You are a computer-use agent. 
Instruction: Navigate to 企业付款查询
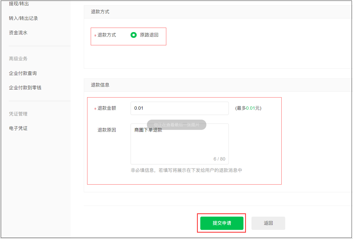(23, 73)
